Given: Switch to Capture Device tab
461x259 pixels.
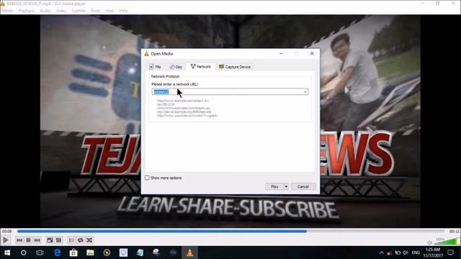Looking at the screenshot, I should pyautogui.click(x=235, y=67).
